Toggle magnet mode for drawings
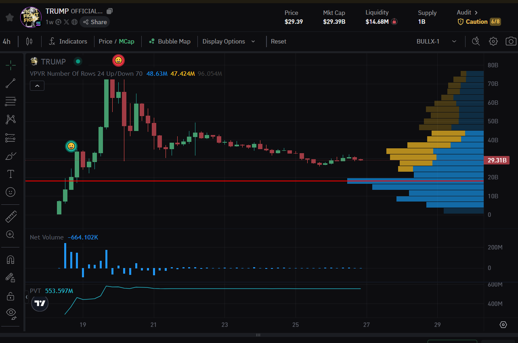 click(10, 260)
